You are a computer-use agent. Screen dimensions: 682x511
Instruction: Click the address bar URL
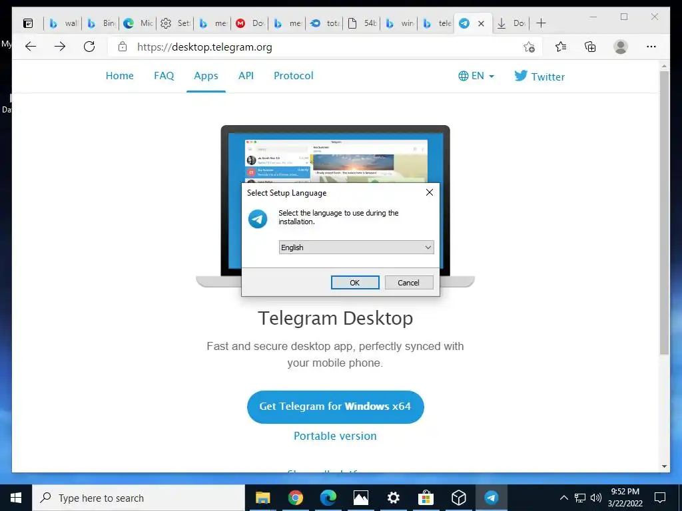204,47
